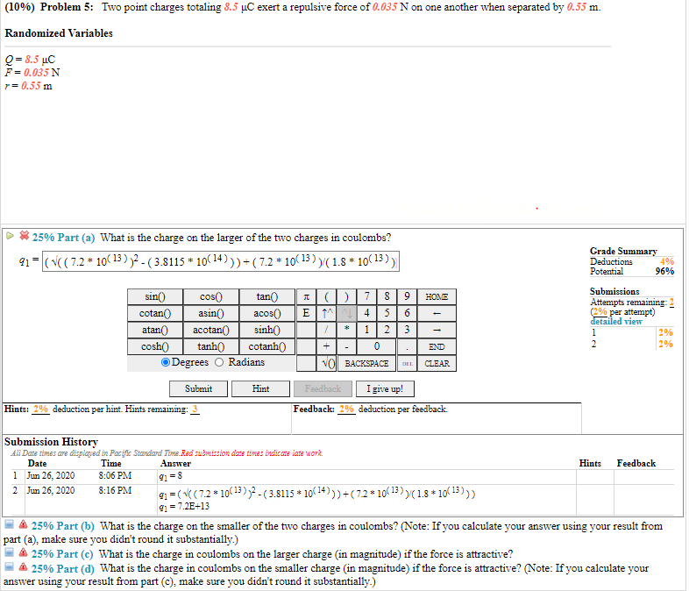The width and height of the screenshot is (689, 591).
Task: Click the green play arrow beside Part (a)
Action: (x=10, y=236)
